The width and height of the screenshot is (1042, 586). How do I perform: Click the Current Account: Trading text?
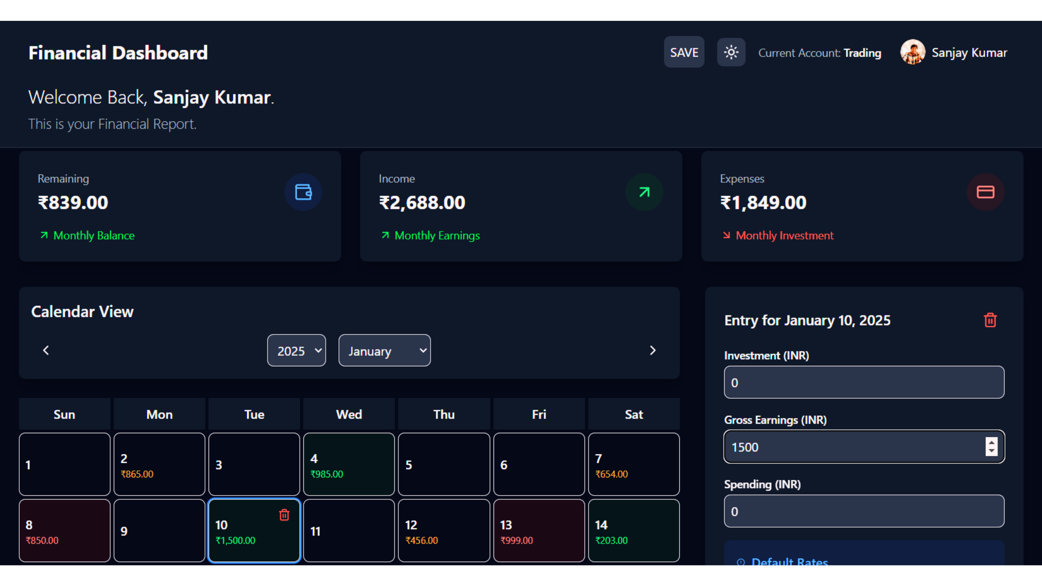click(819, 53)
